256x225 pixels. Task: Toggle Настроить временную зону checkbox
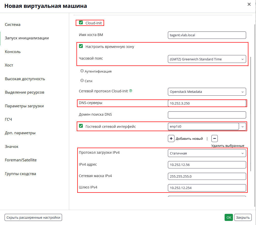coord(81,46)
